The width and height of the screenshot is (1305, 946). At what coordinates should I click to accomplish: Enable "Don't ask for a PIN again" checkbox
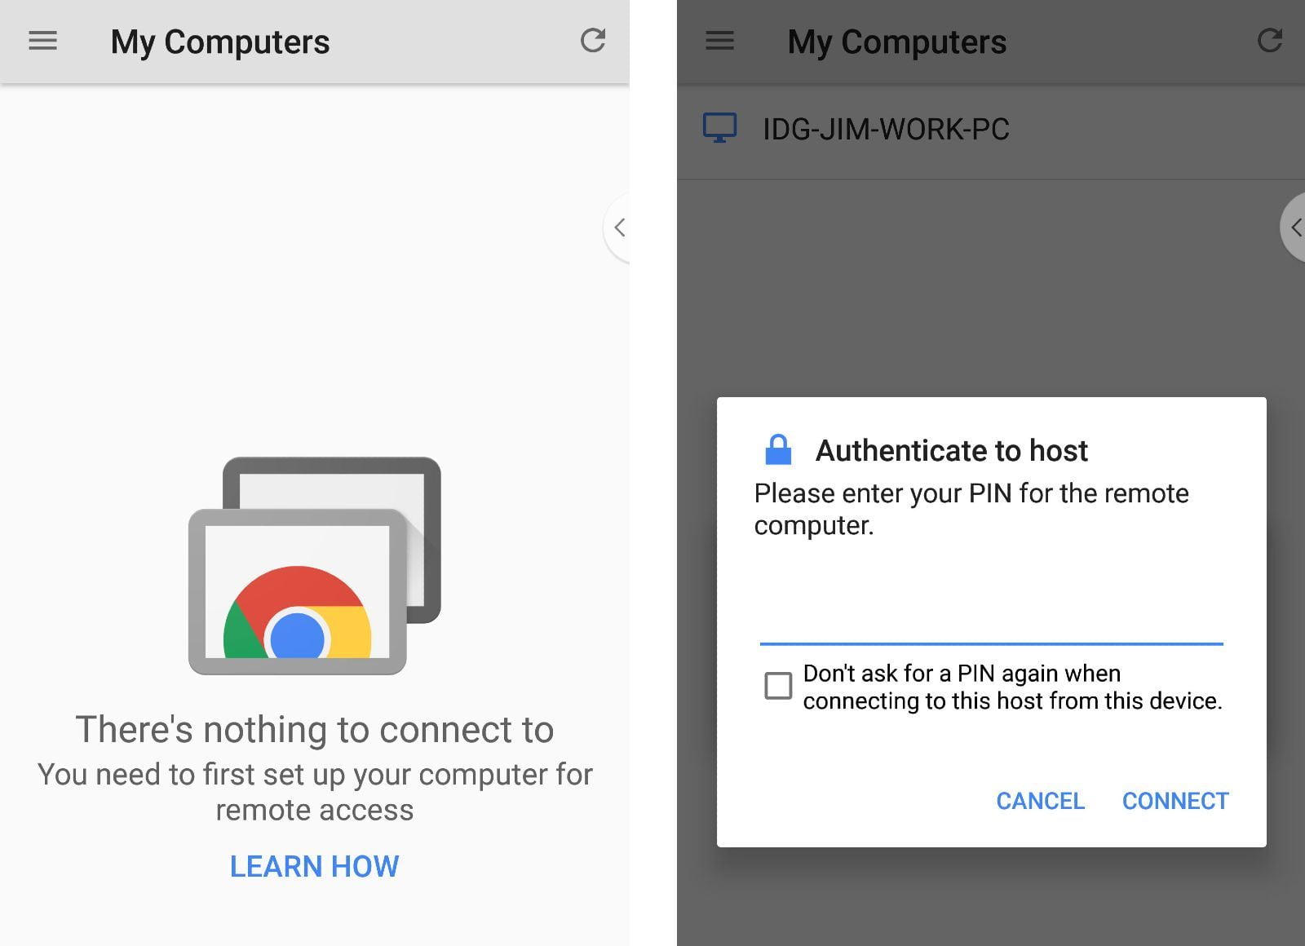[778, 686]
